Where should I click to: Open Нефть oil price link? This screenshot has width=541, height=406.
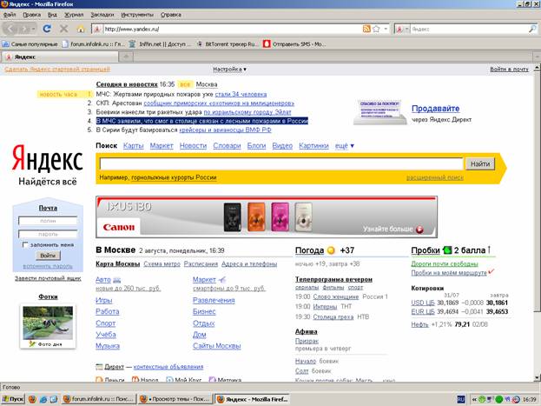(x=419, y=324)
